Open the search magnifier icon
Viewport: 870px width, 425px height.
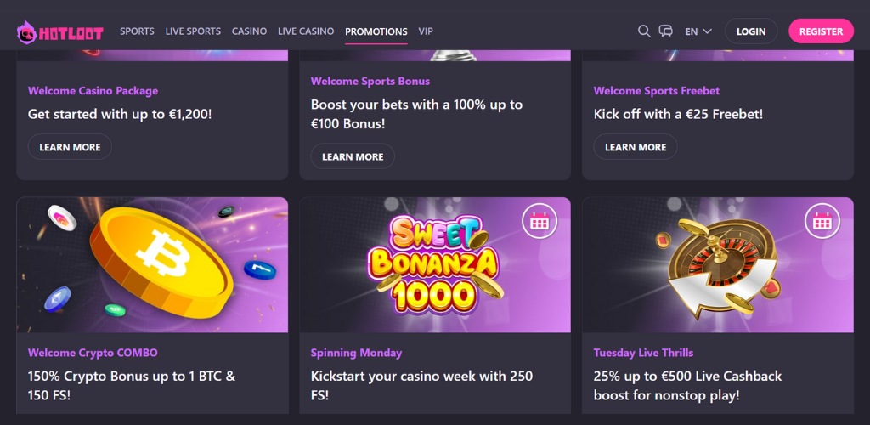click(x=644, y=31)
